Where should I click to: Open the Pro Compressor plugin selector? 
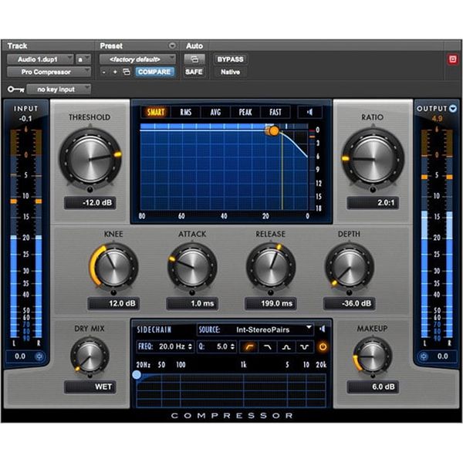pos(49,72)
